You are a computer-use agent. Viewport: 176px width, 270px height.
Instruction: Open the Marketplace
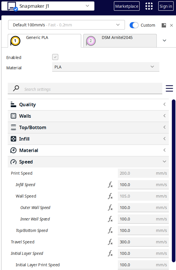127,6
